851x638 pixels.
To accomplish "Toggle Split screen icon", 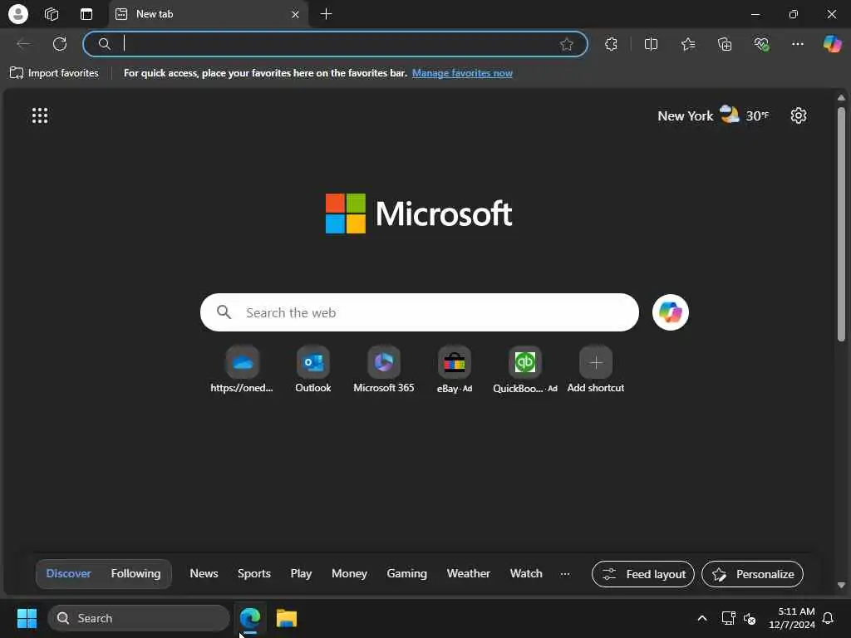I will (x=651, y=44).
